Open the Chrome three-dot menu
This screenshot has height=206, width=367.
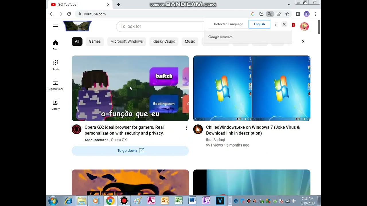click(315, 14)
